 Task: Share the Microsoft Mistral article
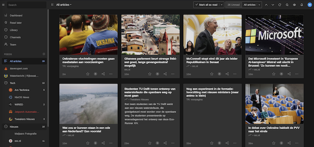click(x=289, y=74)
